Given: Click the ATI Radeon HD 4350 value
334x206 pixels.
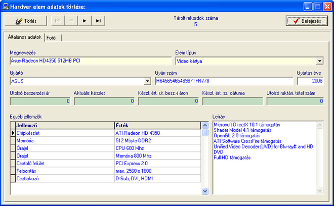Looking at the screenshot, I should pos(157,133).
